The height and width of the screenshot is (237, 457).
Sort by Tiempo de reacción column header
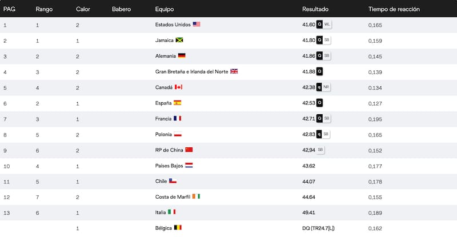[394, 9]
